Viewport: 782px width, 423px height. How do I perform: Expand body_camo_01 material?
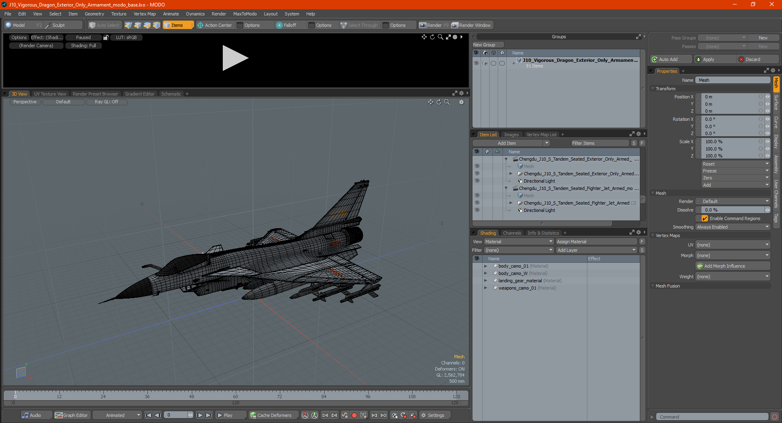coord(485,266)
